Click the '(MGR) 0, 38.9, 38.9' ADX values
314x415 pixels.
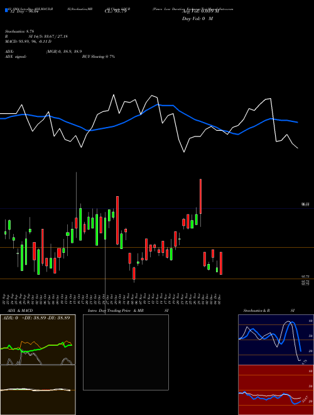coord(64,52)
